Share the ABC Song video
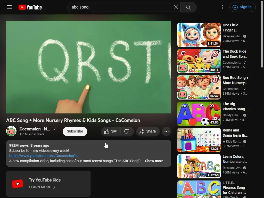Screen dimensions: 264x198 pyautogui.click(x=148, y=131)
